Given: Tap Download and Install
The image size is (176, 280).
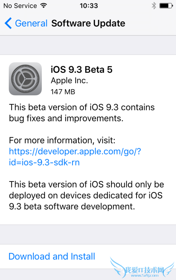Looking at the screenshot, I should (52, 256).
